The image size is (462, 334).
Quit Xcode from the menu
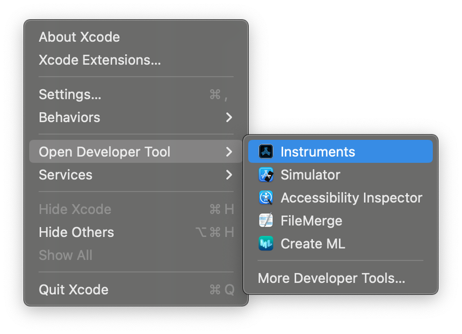tap(73, 289)
